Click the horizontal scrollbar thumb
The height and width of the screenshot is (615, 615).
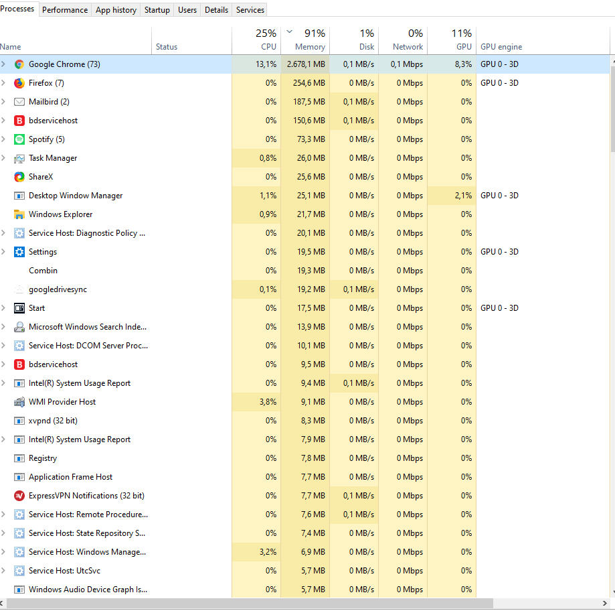pyautogui.click(x=250, y=603)
